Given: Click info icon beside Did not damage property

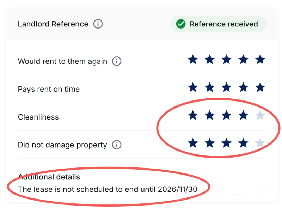Looking at the screenshot, I should (117, 145).
